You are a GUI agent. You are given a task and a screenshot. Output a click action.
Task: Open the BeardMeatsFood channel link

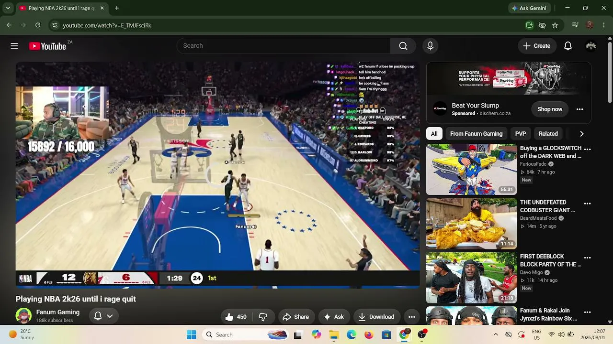[x=538, y=218]
